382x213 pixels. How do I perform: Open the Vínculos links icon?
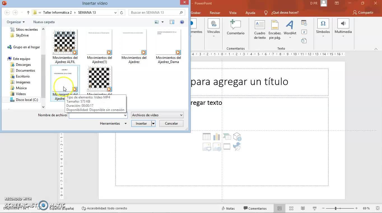(x=213, y=24)
